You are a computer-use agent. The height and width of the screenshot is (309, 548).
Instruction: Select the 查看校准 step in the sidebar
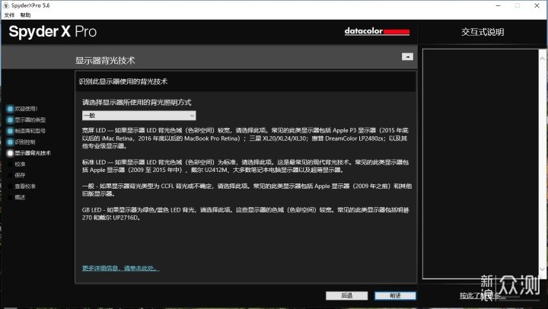click(25, 186)
